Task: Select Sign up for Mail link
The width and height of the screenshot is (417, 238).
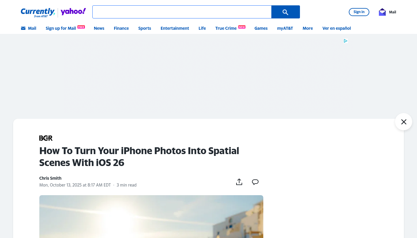Action: 61,28
